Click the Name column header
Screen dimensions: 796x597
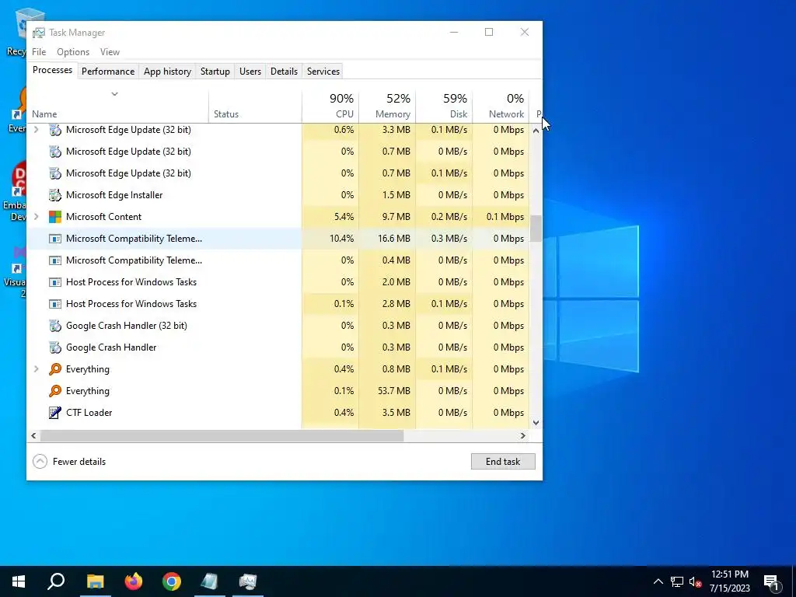(118, 106)
